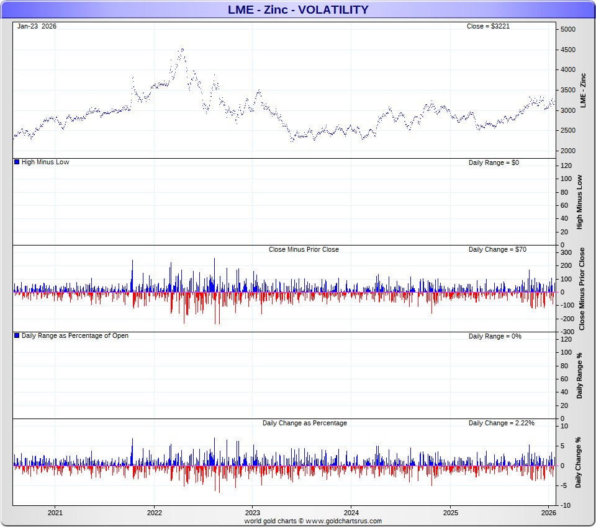This screenshot has width=596, height=527.
Task: Click the Daily Change = 2.22% readout
Action: 501,423
